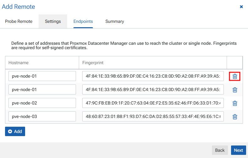The width and height of the screenshot is (248, 158).
Task: Go to the Summary tab
Action: [x=115, y=21]
